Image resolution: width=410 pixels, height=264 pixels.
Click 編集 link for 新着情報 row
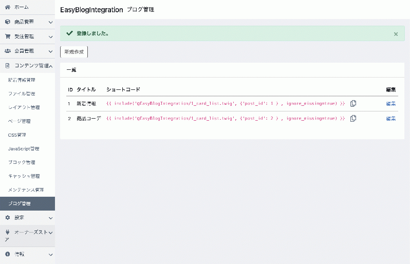(x=391, y=104)
